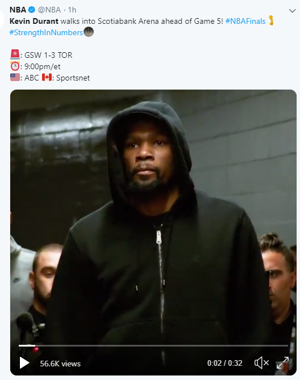Screen dimensions: 300x380
Task: Click the US flag emoji before ABC
Action: [x=15, y=78]
